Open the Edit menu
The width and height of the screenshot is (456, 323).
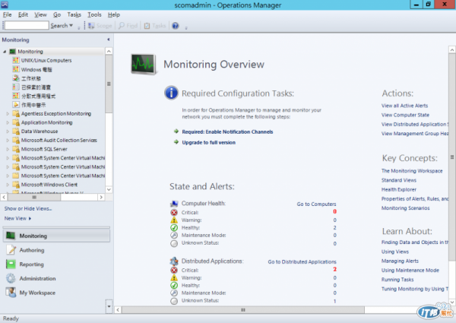tap(23, 14)
